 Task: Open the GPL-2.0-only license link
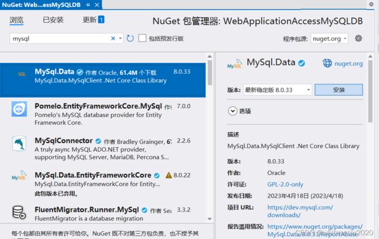tap(285, 184)
